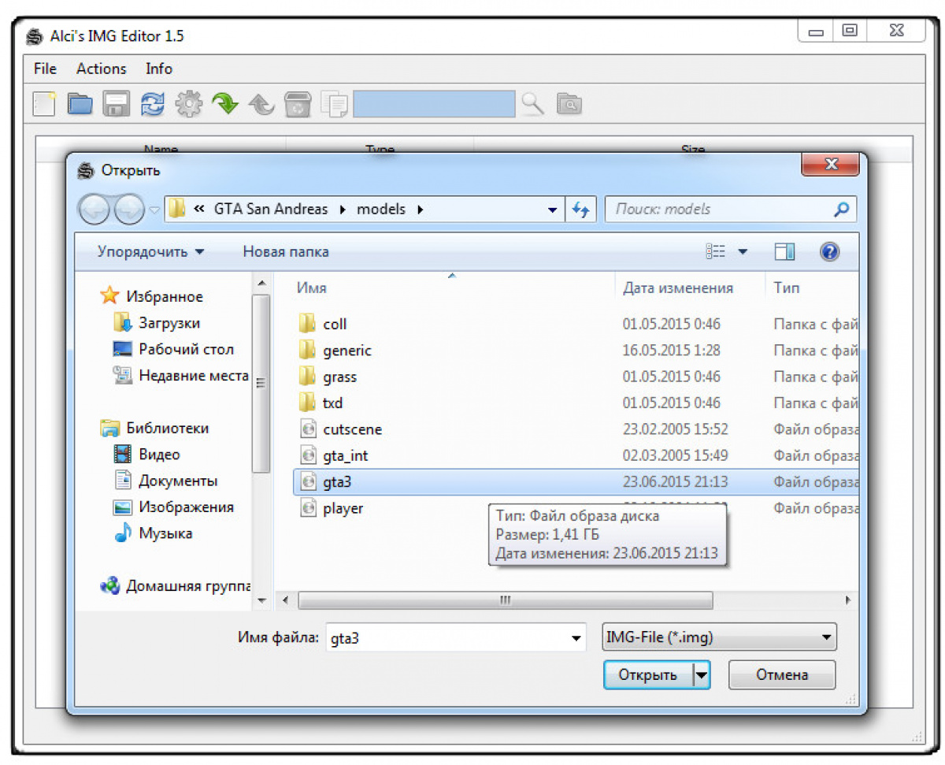The width and height of the screenshot is (945, 765).
Task: Navigate to GTA San Andreas breadcrumb
Action: pos(271,210)
